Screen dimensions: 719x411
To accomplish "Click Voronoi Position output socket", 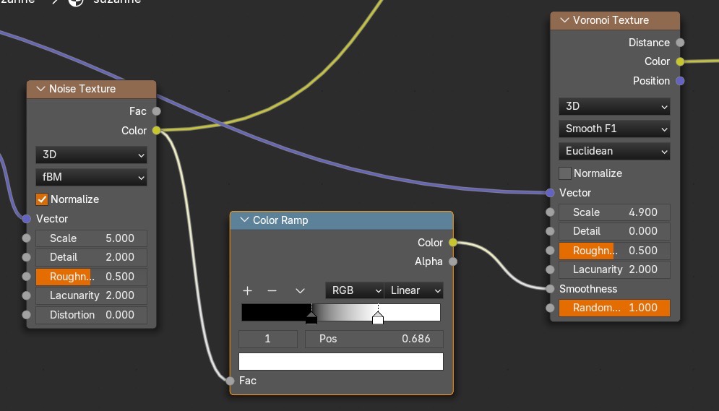I will tap(680, 81).
